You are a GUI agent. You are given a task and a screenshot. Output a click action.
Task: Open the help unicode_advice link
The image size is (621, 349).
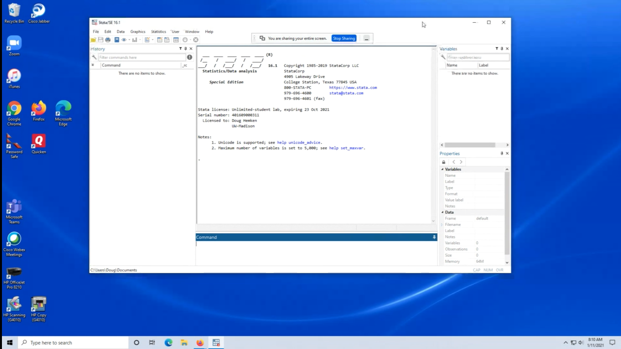click(299, 143)
